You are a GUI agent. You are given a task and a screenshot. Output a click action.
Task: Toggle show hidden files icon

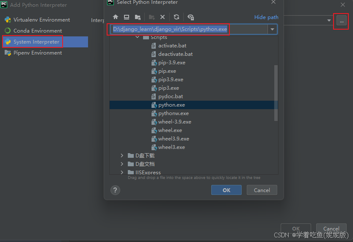coord(191,17)
